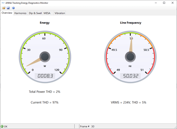
Task: Click the Total Power THD = 2% text
Action: point(45,92)
